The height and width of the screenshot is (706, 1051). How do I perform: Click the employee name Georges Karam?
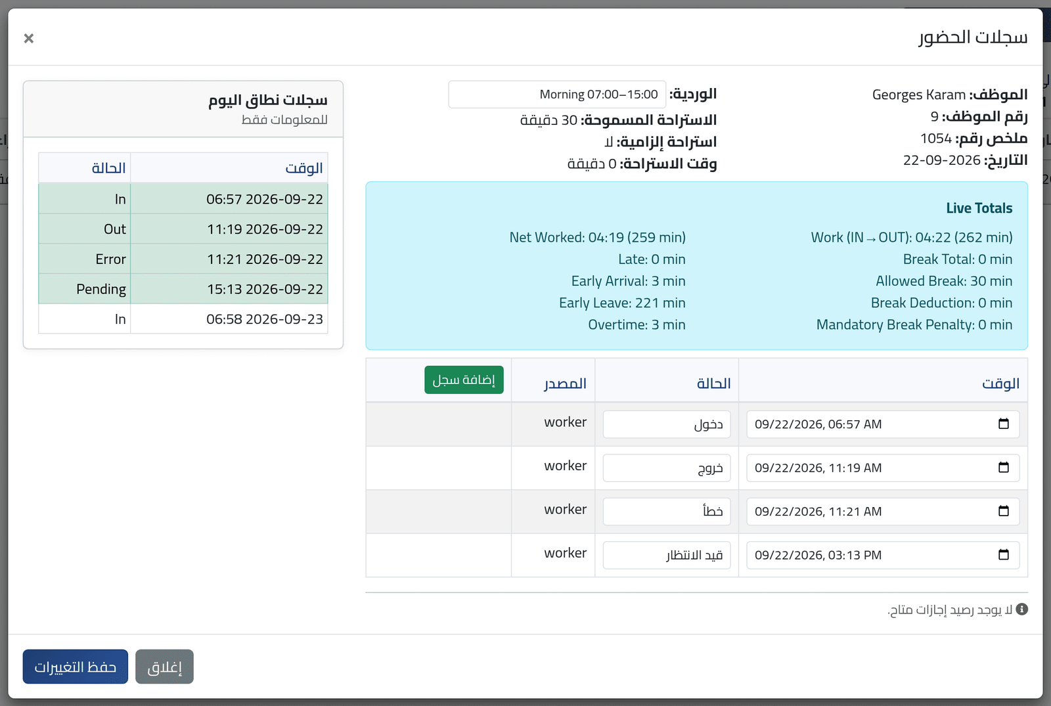coord(919,95)
